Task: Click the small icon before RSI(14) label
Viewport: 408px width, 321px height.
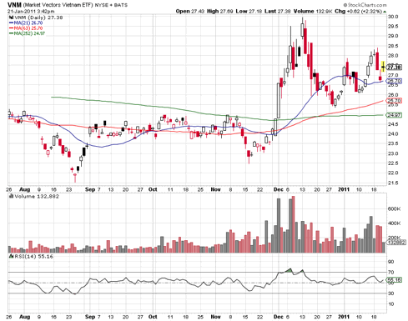Action: click(x=12, y=256)
